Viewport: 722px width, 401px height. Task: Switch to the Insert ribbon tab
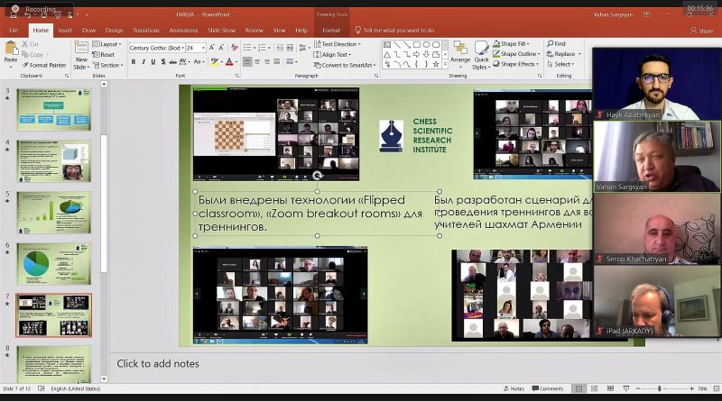coord(65,30)
